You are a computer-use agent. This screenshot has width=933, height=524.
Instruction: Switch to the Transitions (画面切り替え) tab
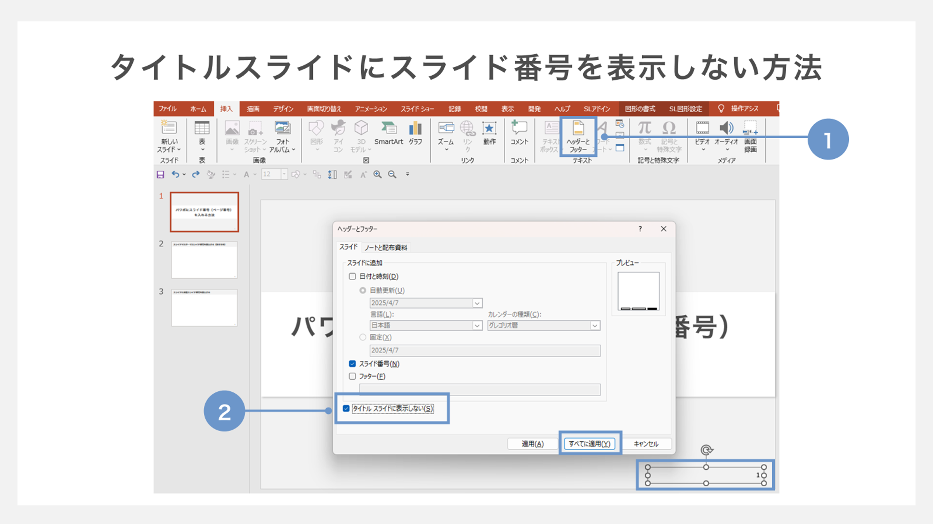(x=324, y=109)
